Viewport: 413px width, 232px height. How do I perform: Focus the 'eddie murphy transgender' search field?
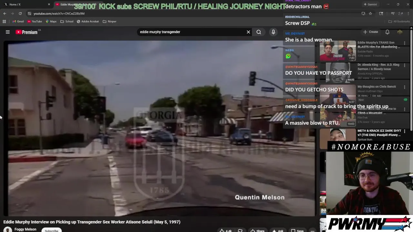pos(192,32)
